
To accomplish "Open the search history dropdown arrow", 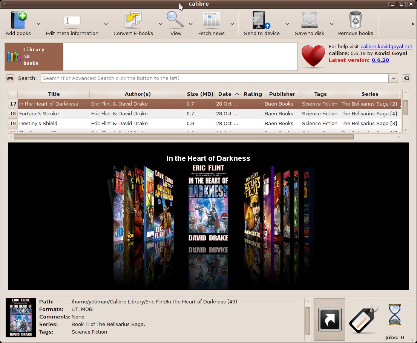I will click(x=393, y=78).
